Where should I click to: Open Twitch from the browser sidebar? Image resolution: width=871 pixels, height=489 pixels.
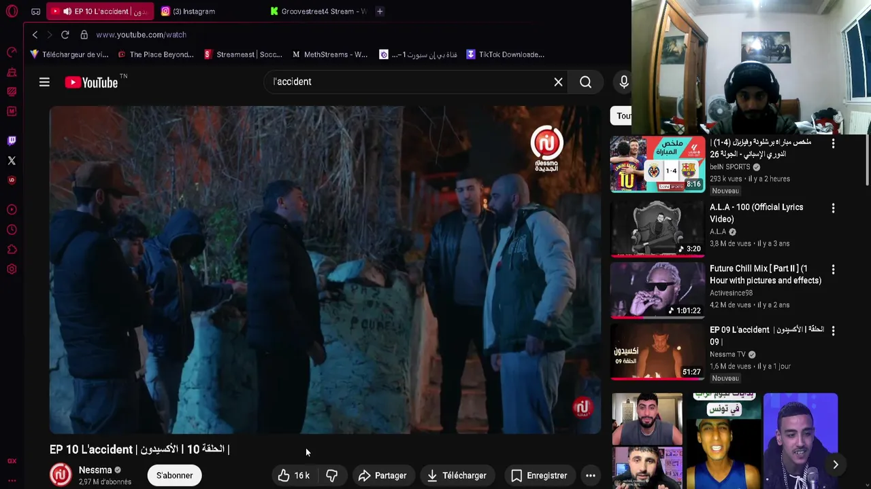pyautogui.click(x=12, y=141)
